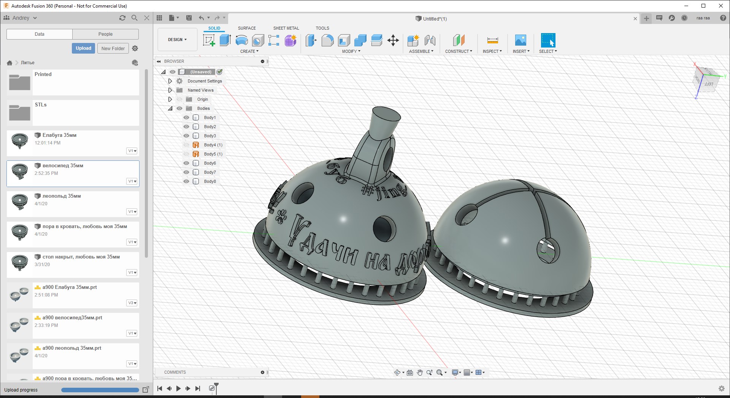Click the Measure ruler icon
This screenshot has width=730, height=398.
click(x=492, y=40)
